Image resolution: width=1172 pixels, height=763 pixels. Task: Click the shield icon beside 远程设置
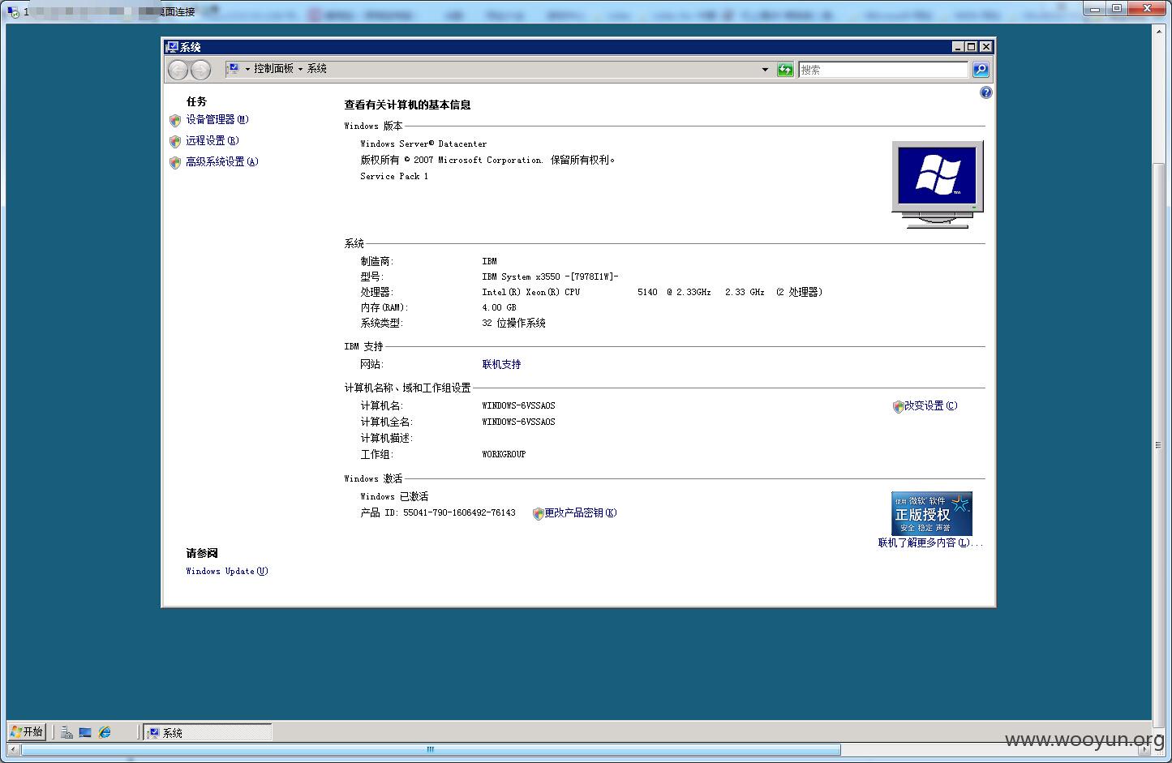[x=175, y=141]
